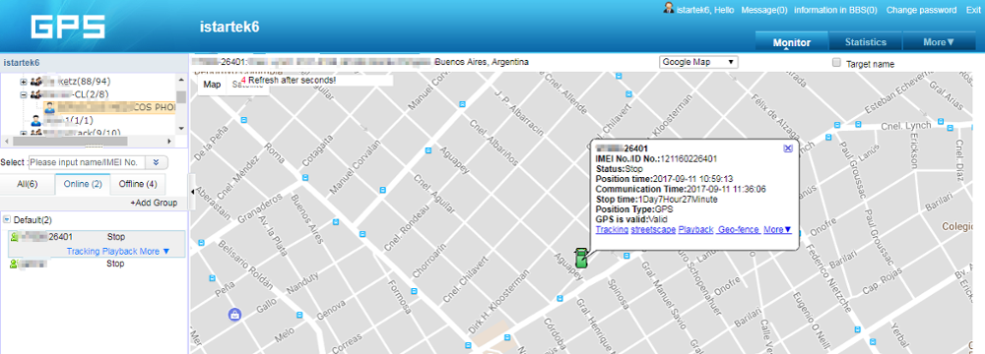Click the account tree scroll up arrow

pyautogui.click(x=181, y=81)
